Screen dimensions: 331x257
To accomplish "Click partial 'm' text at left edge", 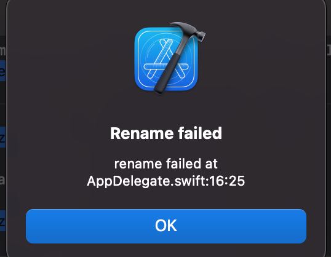I will tap(2, 50).
